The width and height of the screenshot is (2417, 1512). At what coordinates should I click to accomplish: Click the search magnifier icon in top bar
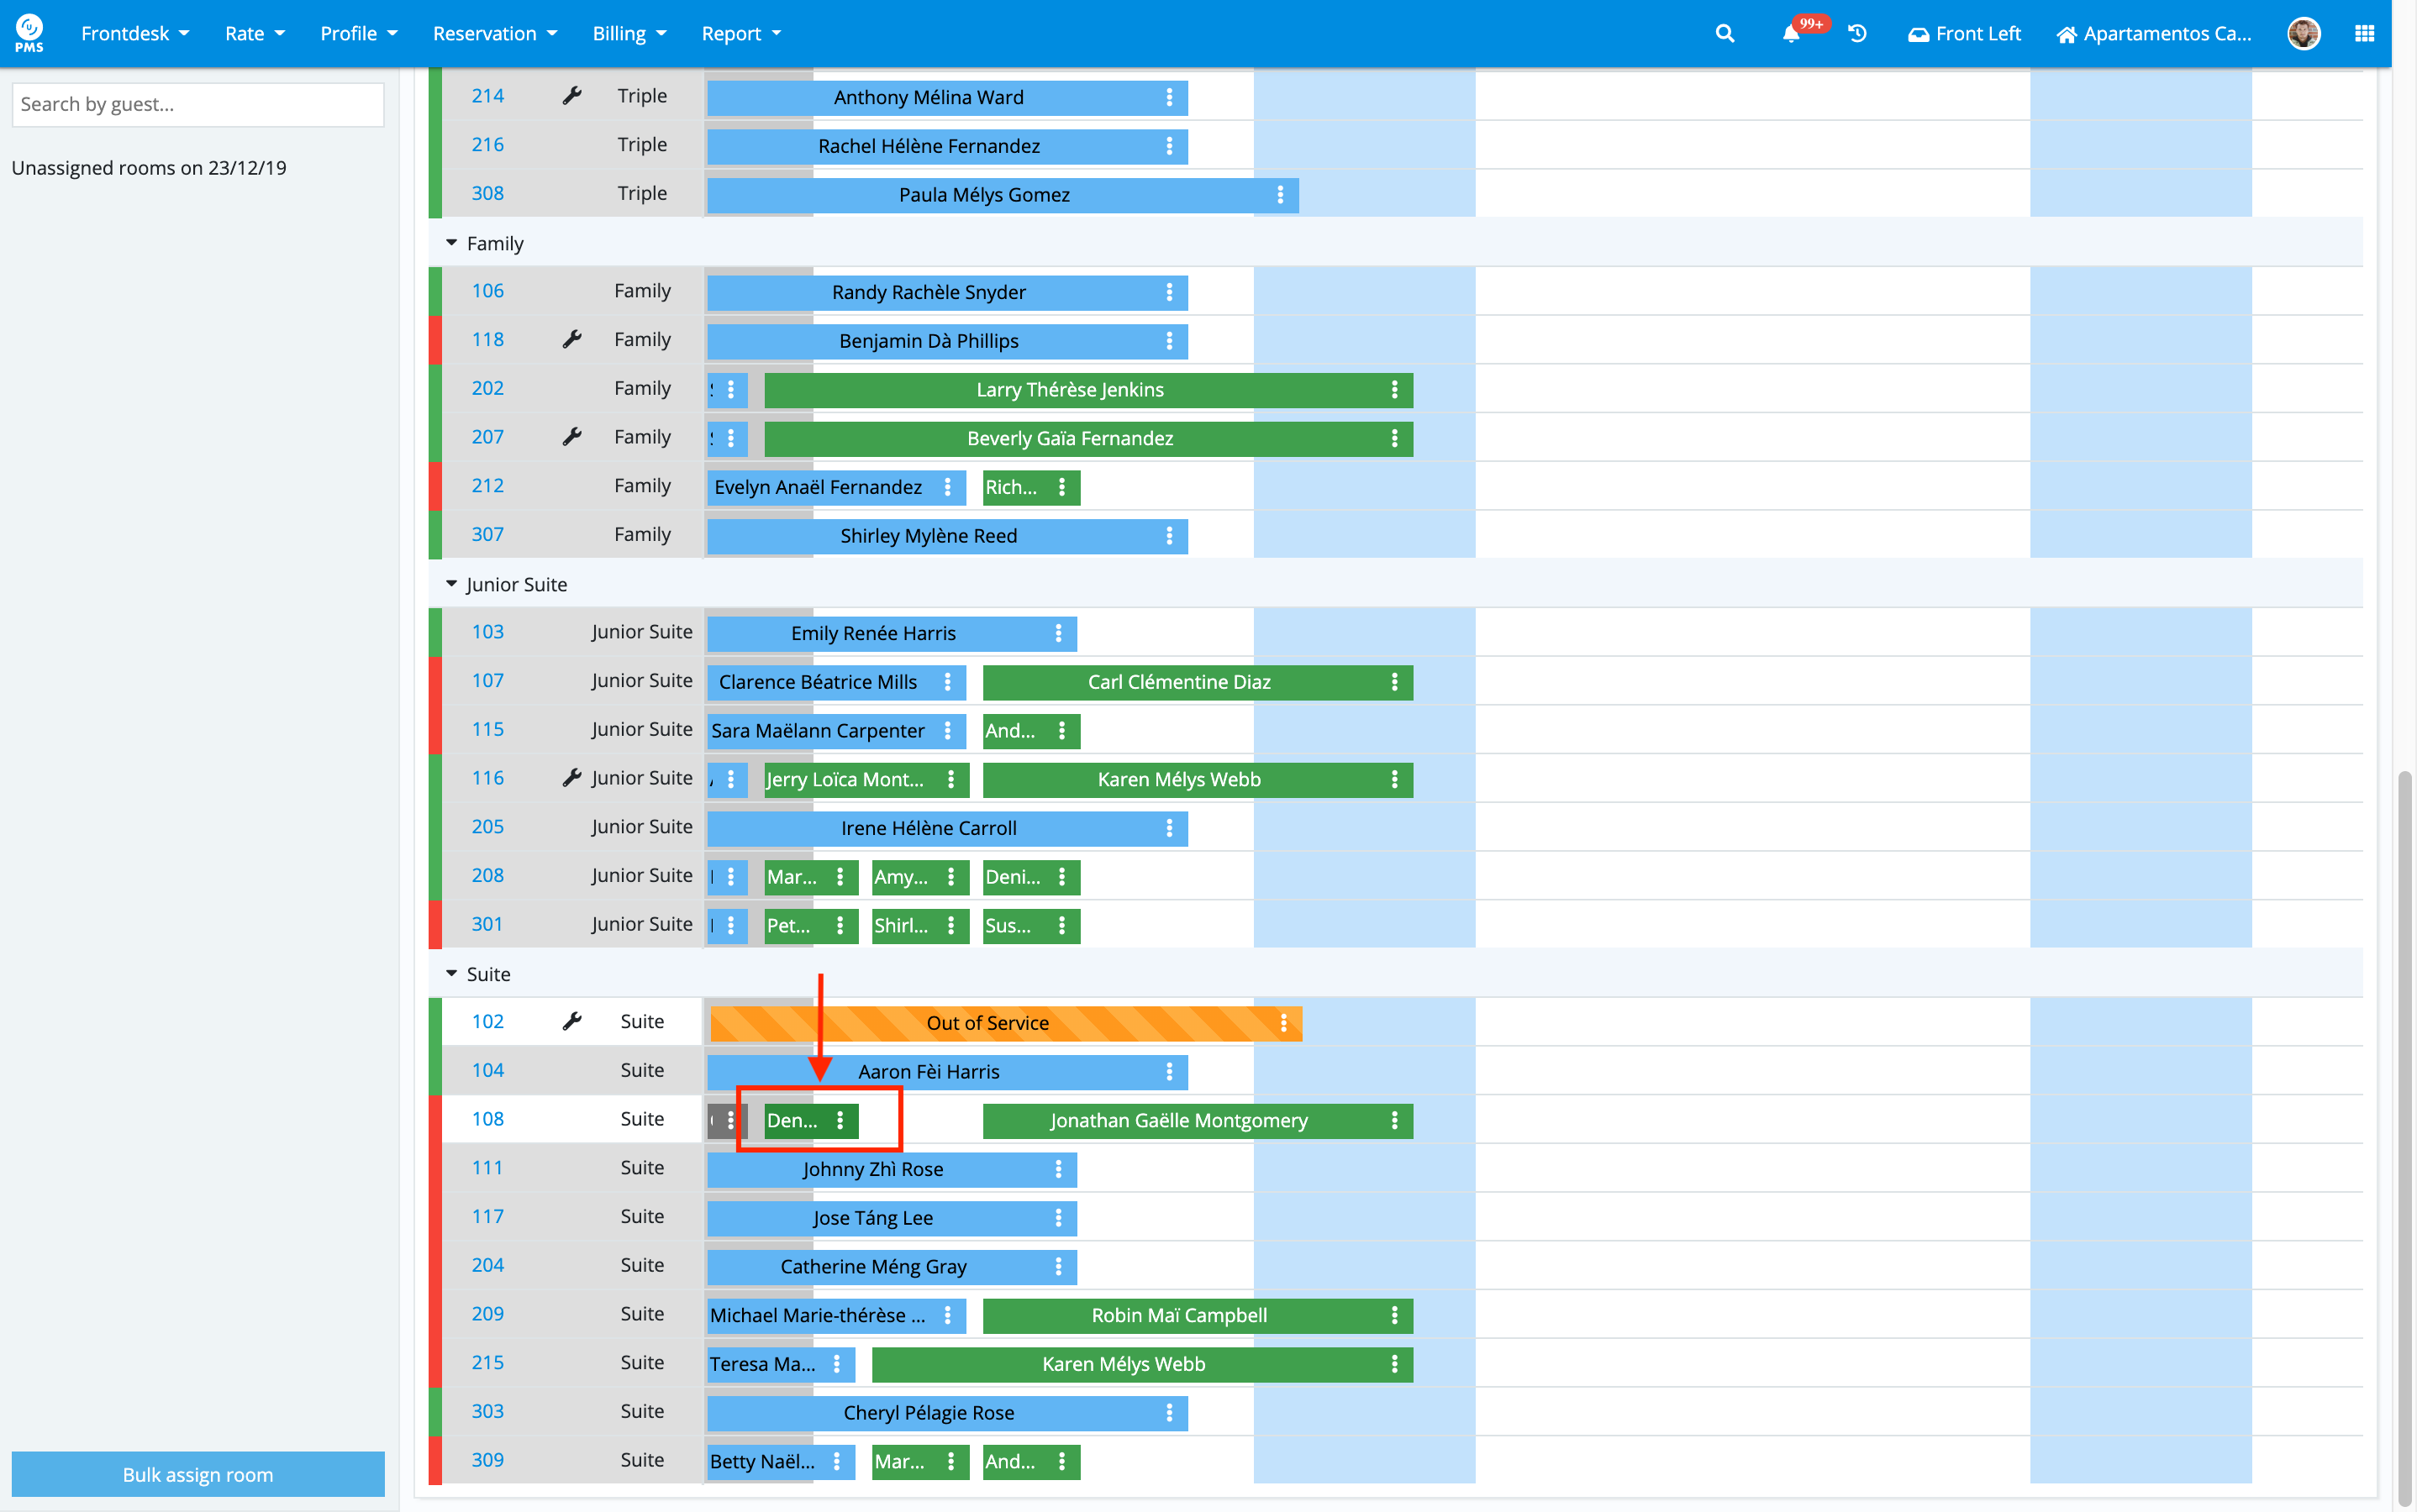coord(1724,33)
